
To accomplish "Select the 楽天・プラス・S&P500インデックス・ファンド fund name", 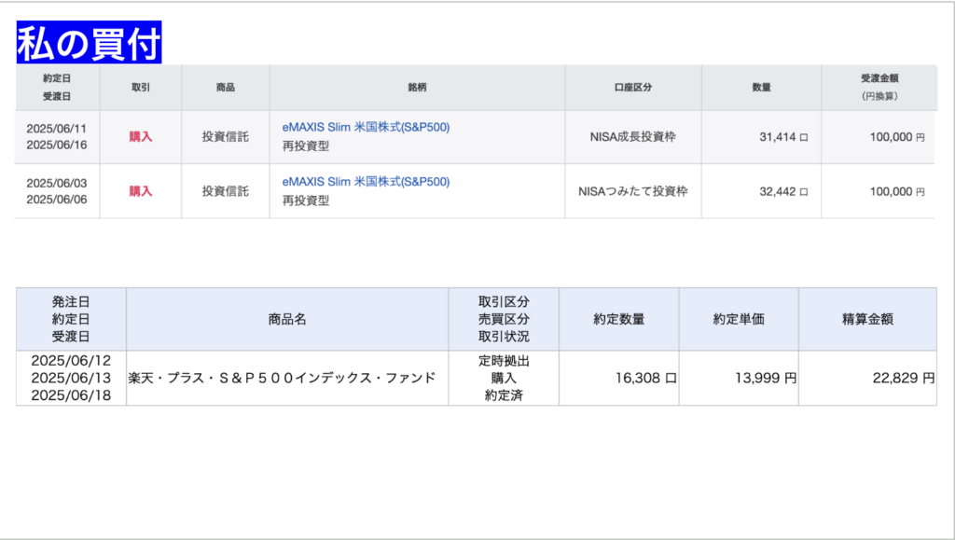I will (x=282, y=378).
